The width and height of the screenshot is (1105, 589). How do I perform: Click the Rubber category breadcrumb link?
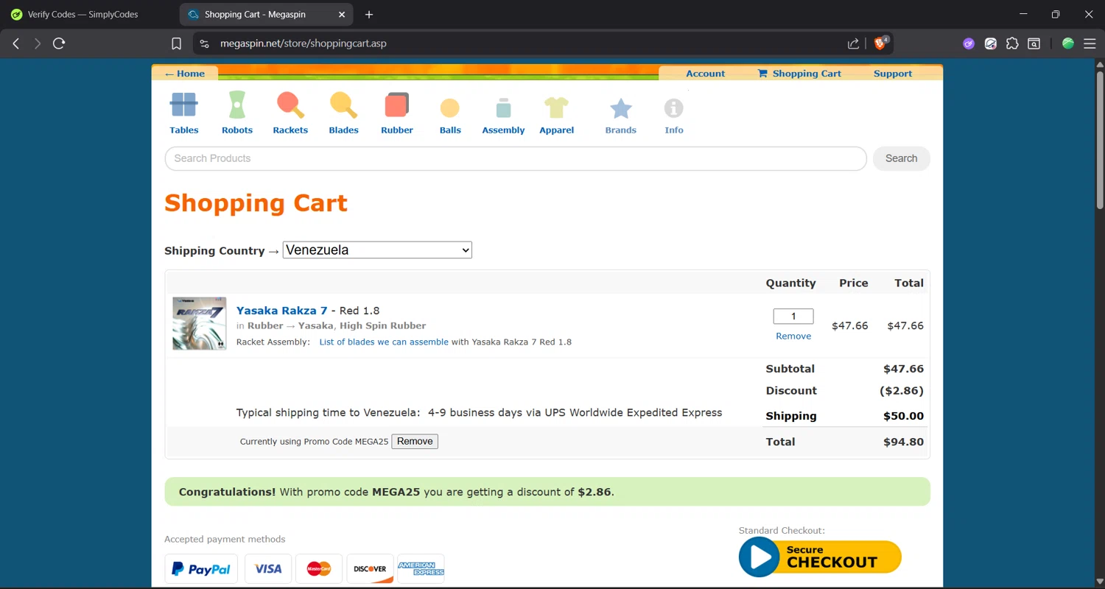pos(265,325)
